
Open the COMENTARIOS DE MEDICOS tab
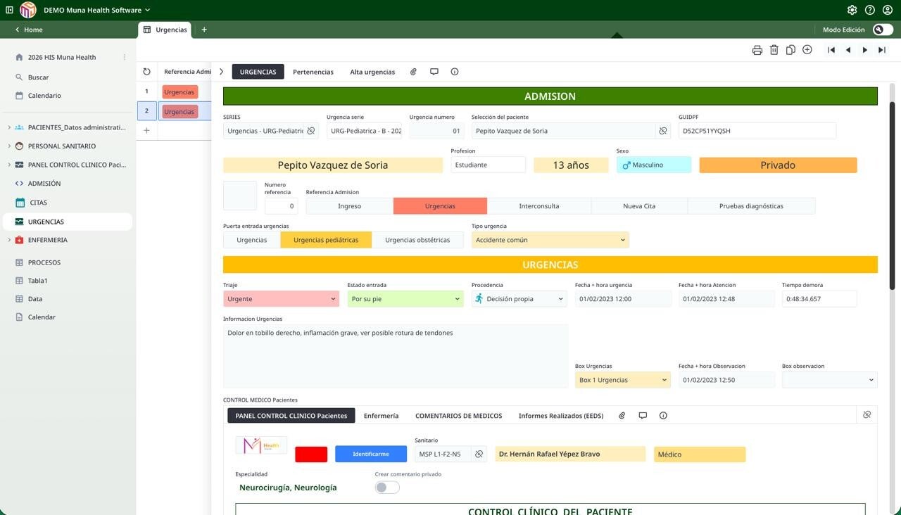click(x=459, y=416)
